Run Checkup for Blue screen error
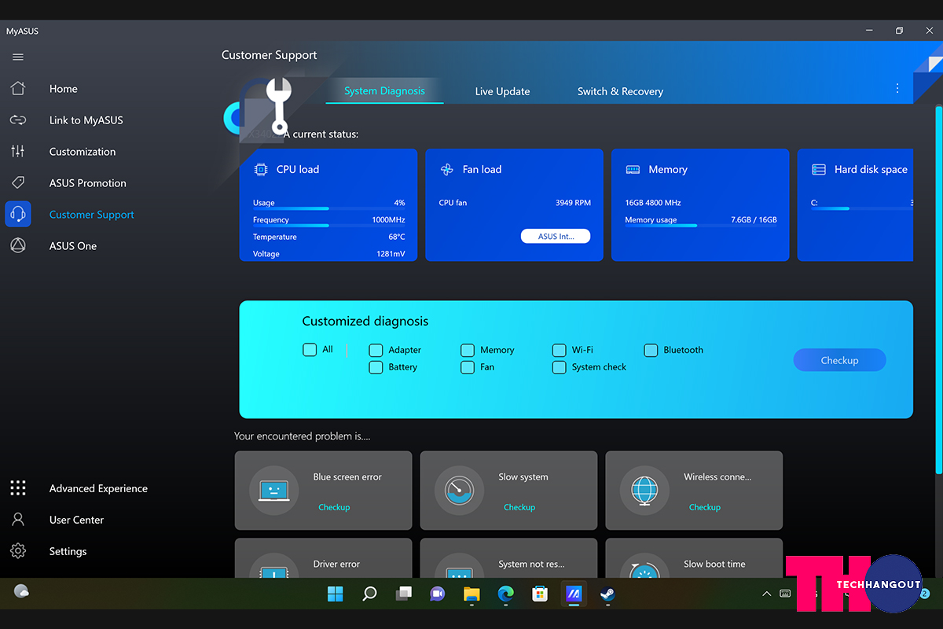 [x=334, y=507]
